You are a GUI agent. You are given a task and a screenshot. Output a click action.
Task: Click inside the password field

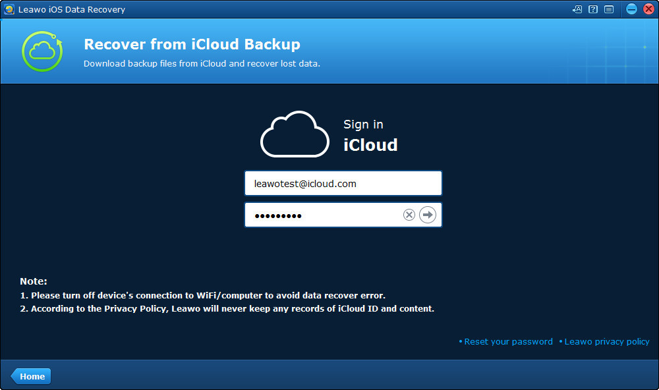pos(323,215)
